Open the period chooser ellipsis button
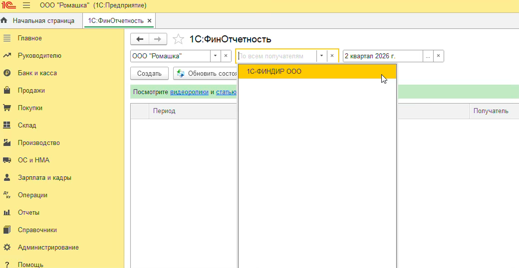 (428, 56)
